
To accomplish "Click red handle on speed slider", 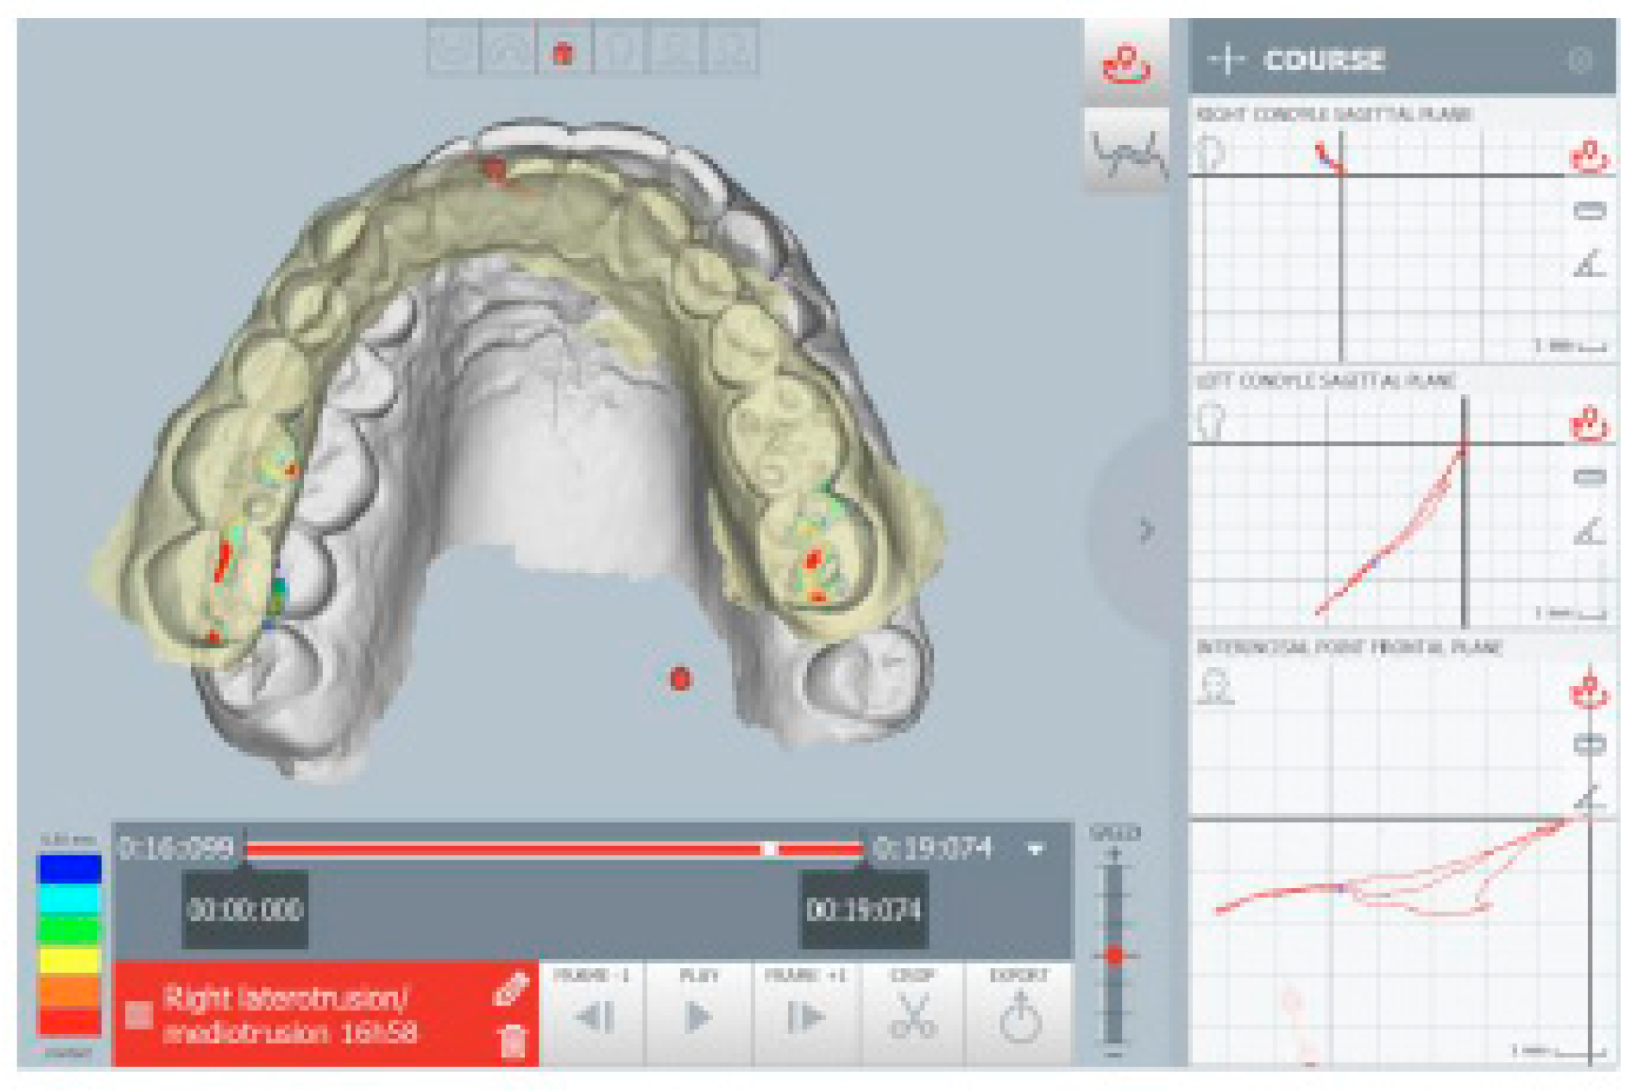I will coord(1115,955).
